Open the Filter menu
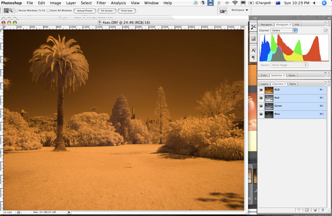Image resolution: width=332 pixels, height=216 pixels. 101,3
